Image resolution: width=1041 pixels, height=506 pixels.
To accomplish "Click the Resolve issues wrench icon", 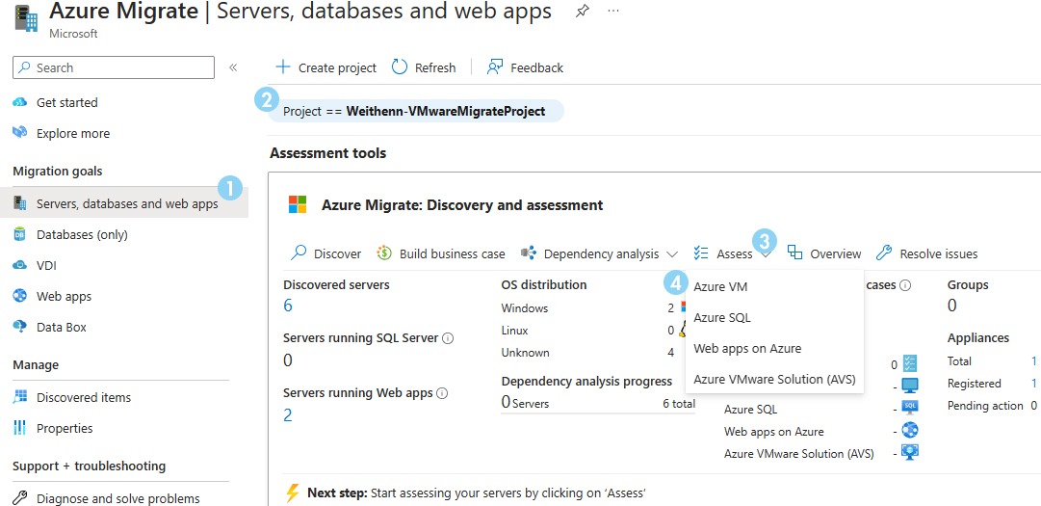I will 884,253.
